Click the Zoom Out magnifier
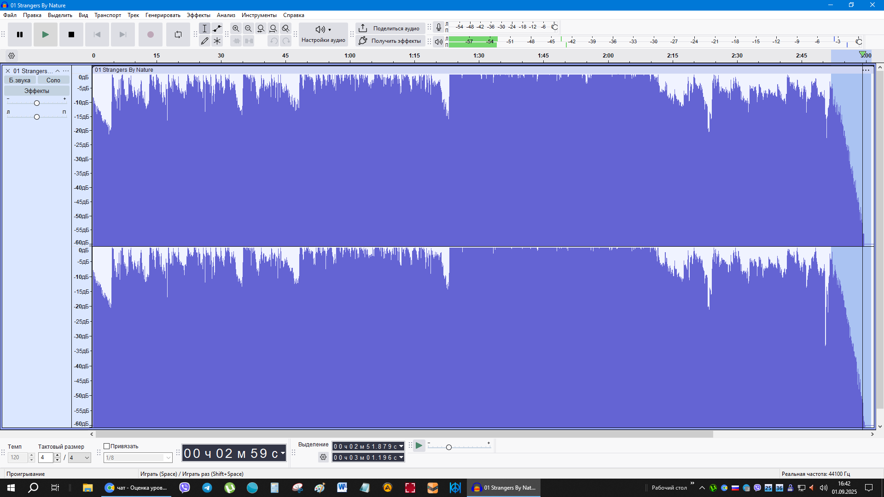Image resolution: width=884 pixels, height=497 pixels. (248, 29)
